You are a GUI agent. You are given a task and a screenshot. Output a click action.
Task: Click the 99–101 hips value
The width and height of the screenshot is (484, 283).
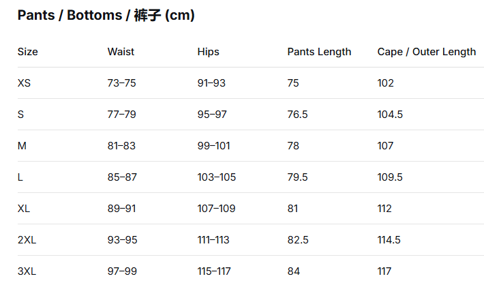214,146
